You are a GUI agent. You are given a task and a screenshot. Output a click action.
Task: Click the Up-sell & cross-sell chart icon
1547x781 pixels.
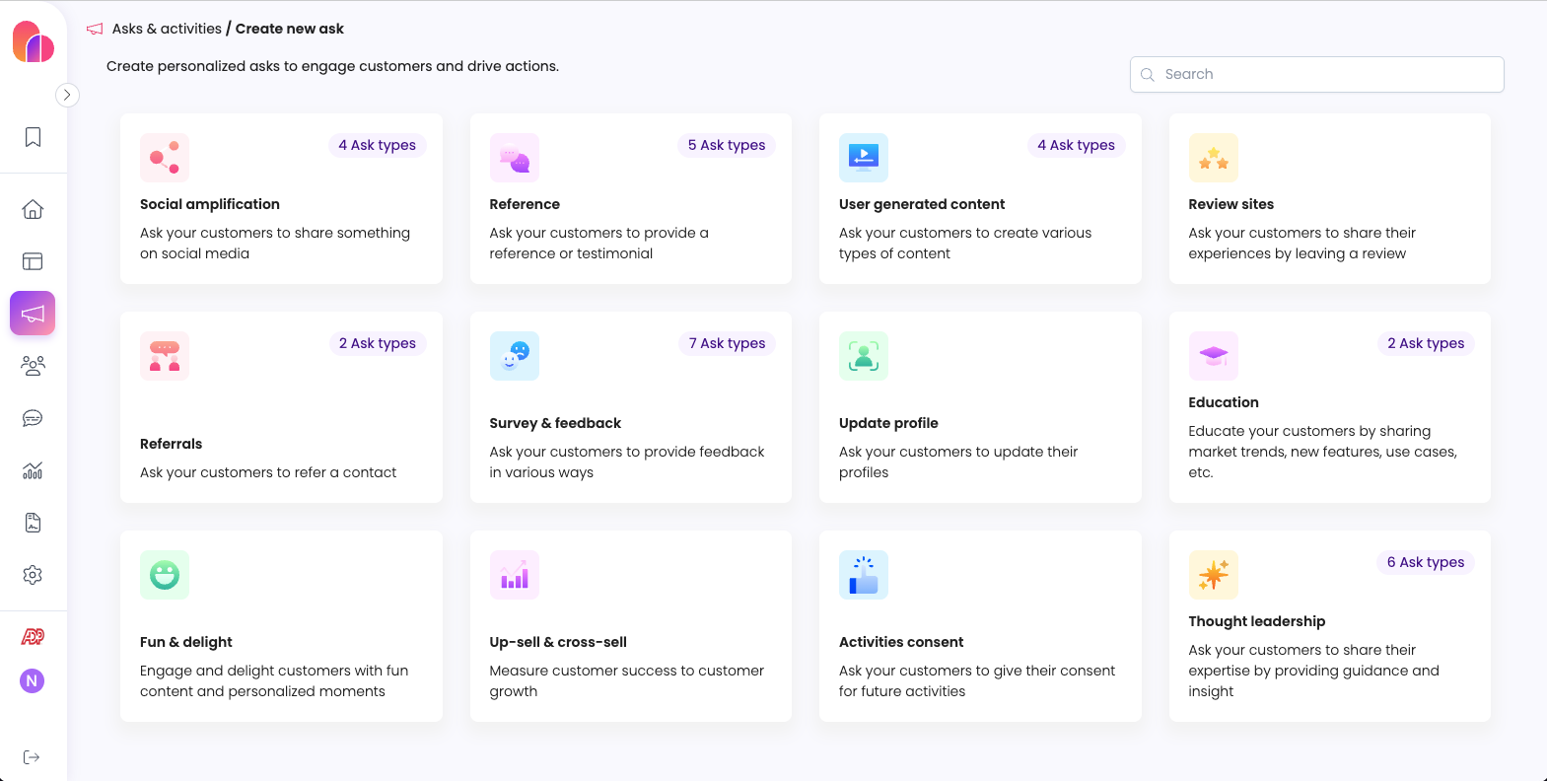515,575
